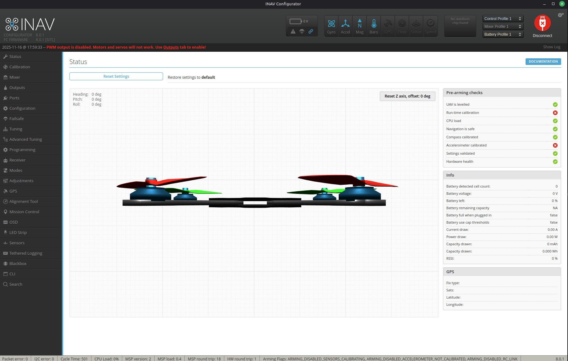
Task: Click the Flow sensor icon
Action: (x=402, y=26)
